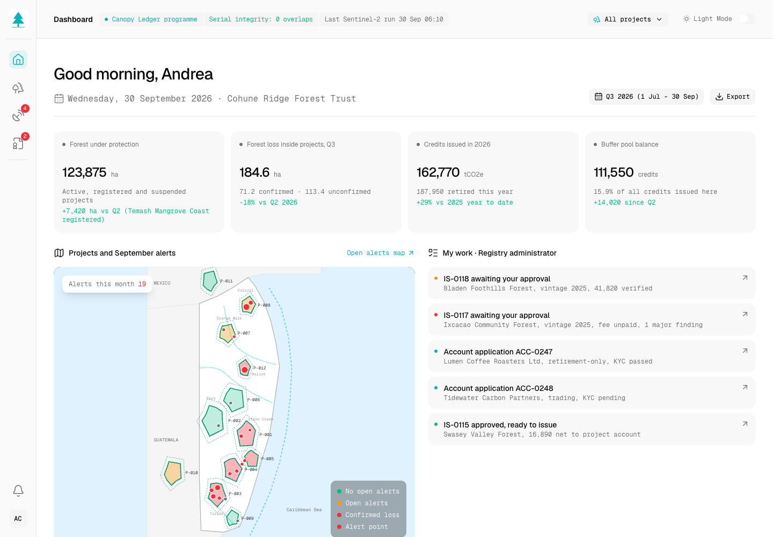Viewport: 773px width, 537px height.
Task: Open IS-0118 row arrow icon
Action: point(745,278)
